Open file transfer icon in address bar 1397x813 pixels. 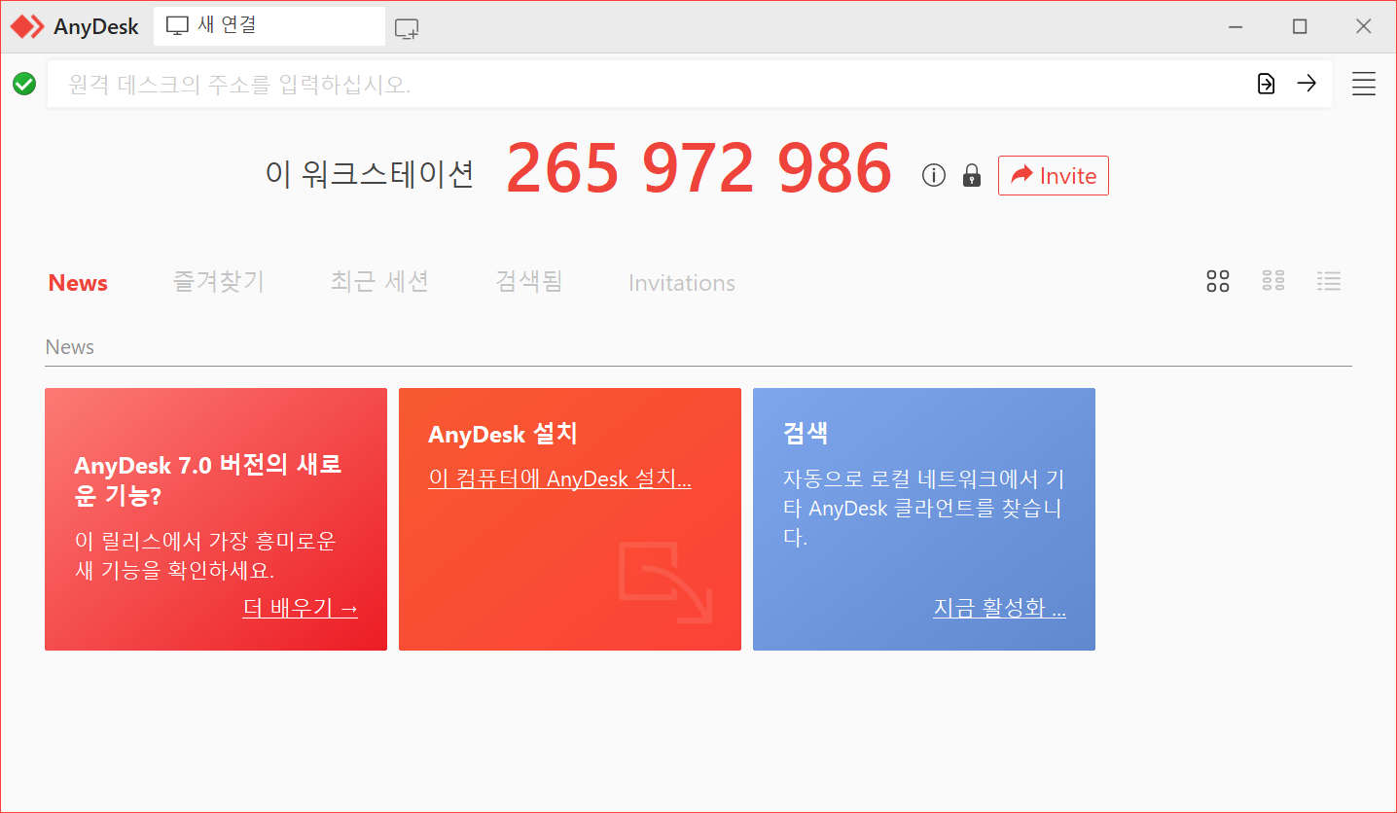point(1266,84)
